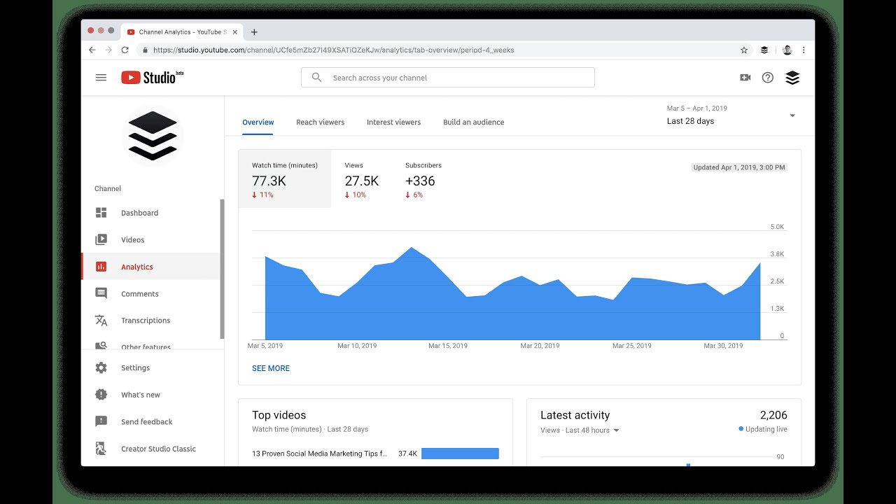Open the Interest viewers tab

click(394, 122)
